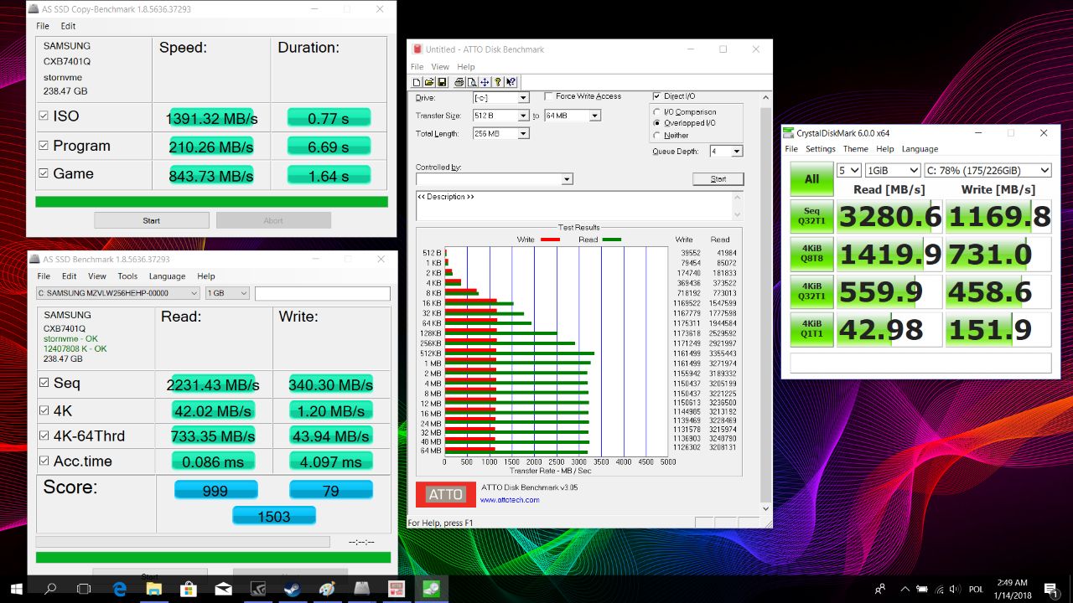Click the Print Preview icon in ATTO toolbar
Screen dimensions: 1073x603
click(472, 82)
